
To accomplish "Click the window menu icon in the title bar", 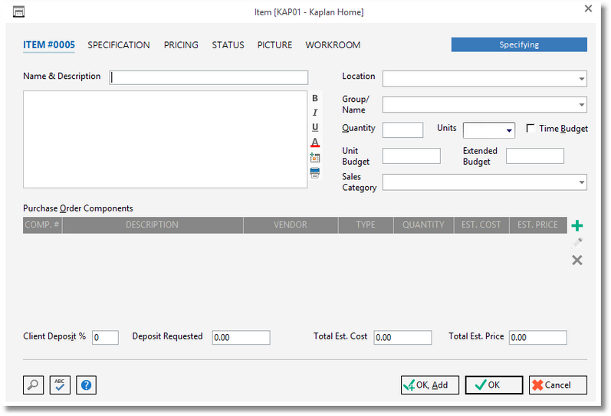I will coord(18,12).
